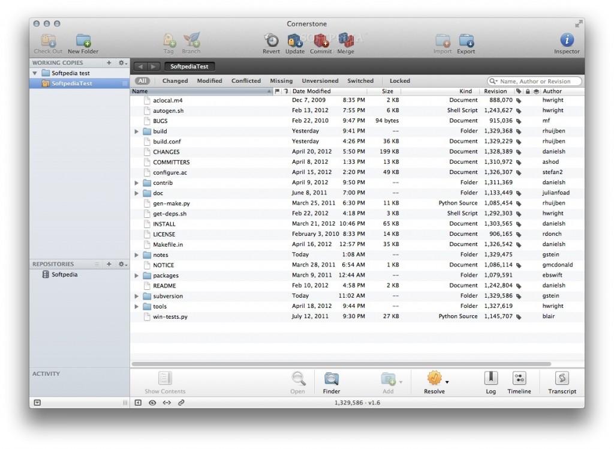The image size is (614, 449).
Task: Filter by Changed files
Action: (175, 81)
